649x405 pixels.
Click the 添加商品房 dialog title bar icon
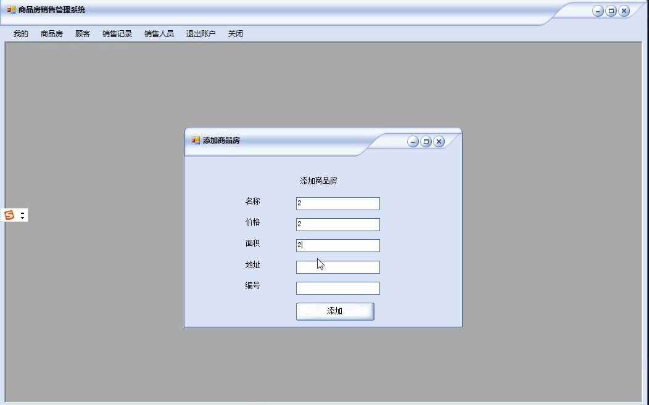click(196, 141)
